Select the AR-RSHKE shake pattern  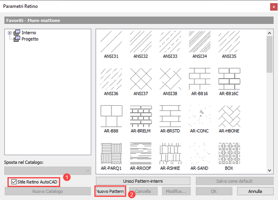[x=170, y=157]
